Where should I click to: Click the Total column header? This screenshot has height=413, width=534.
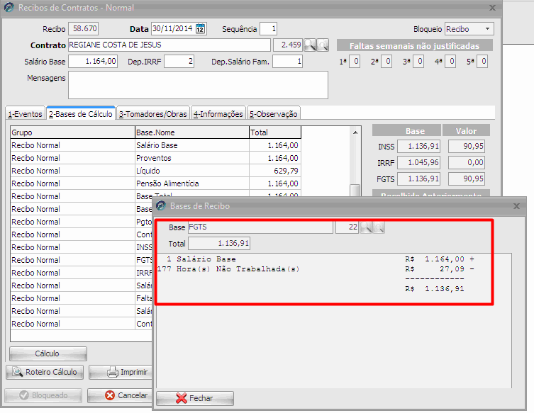point(275,132)
